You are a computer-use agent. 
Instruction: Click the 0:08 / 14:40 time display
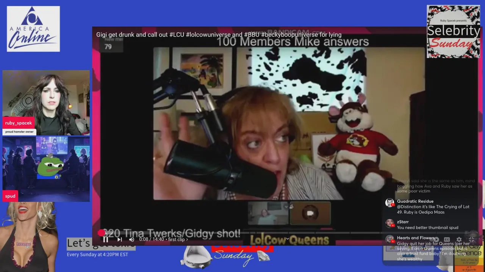pos(152,239)
